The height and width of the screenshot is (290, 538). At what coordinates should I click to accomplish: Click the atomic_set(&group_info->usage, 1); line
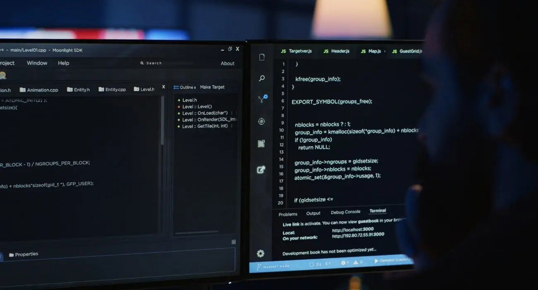337,176
